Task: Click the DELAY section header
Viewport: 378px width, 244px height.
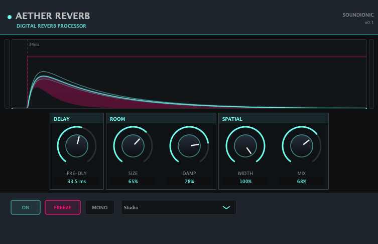Action: [x=77, y=119]
